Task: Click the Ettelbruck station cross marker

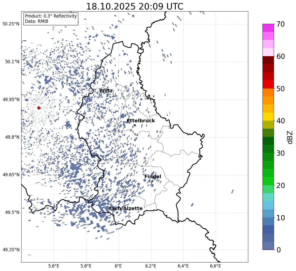Action: (x=134, y=125)
